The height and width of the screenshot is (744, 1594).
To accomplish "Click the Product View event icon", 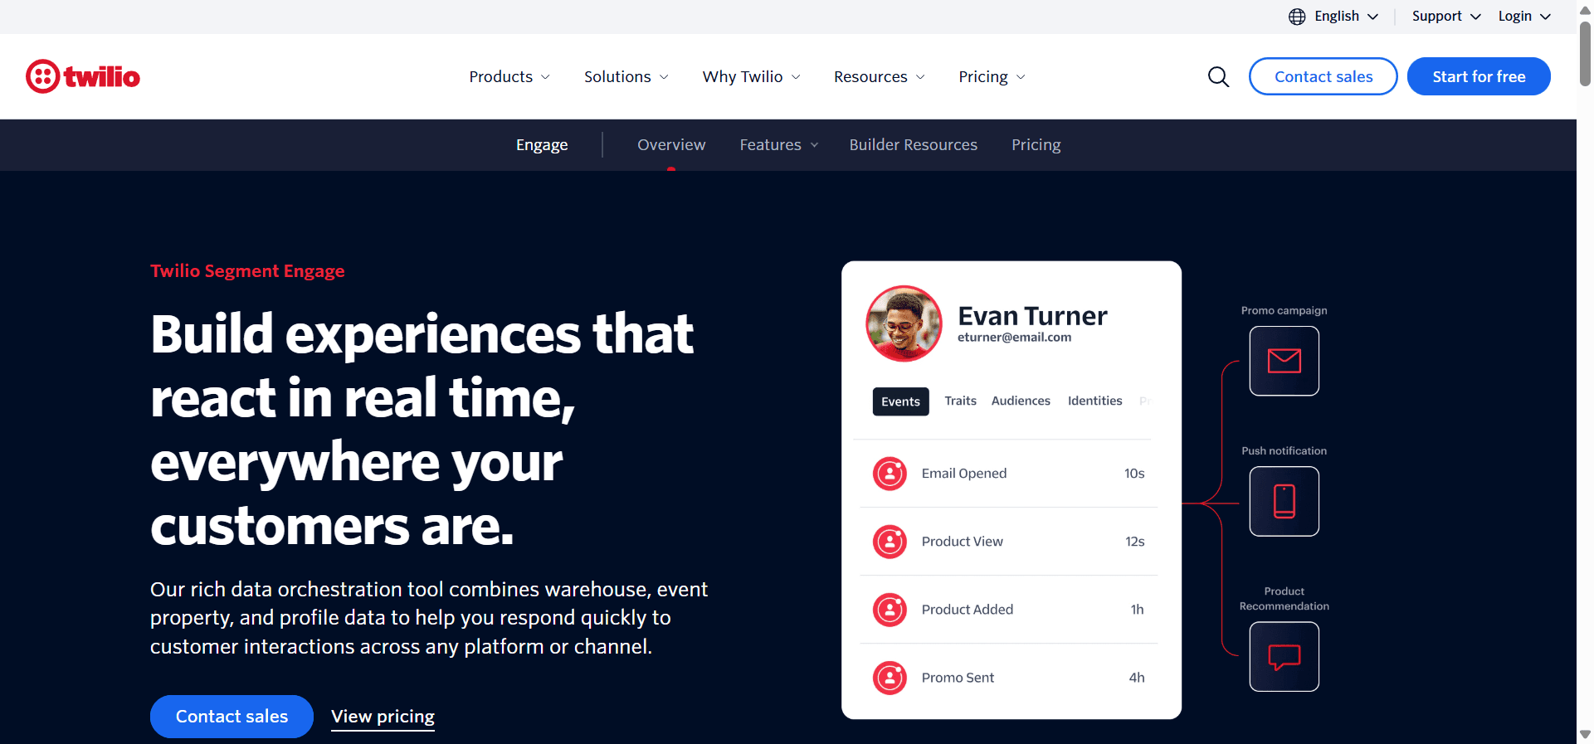I will tap(890, 542).
